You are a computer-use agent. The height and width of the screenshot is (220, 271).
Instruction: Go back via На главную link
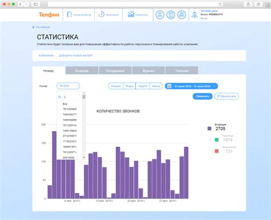[x=43, y=27]
